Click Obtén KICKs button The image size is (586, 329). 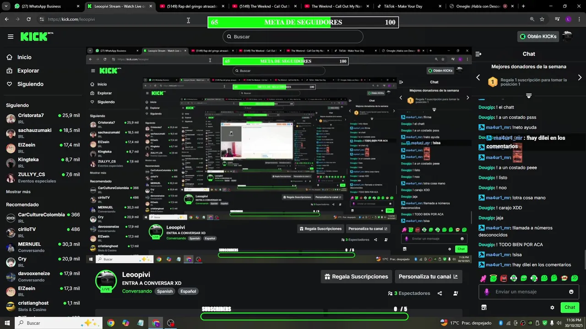tap(538, 37)
